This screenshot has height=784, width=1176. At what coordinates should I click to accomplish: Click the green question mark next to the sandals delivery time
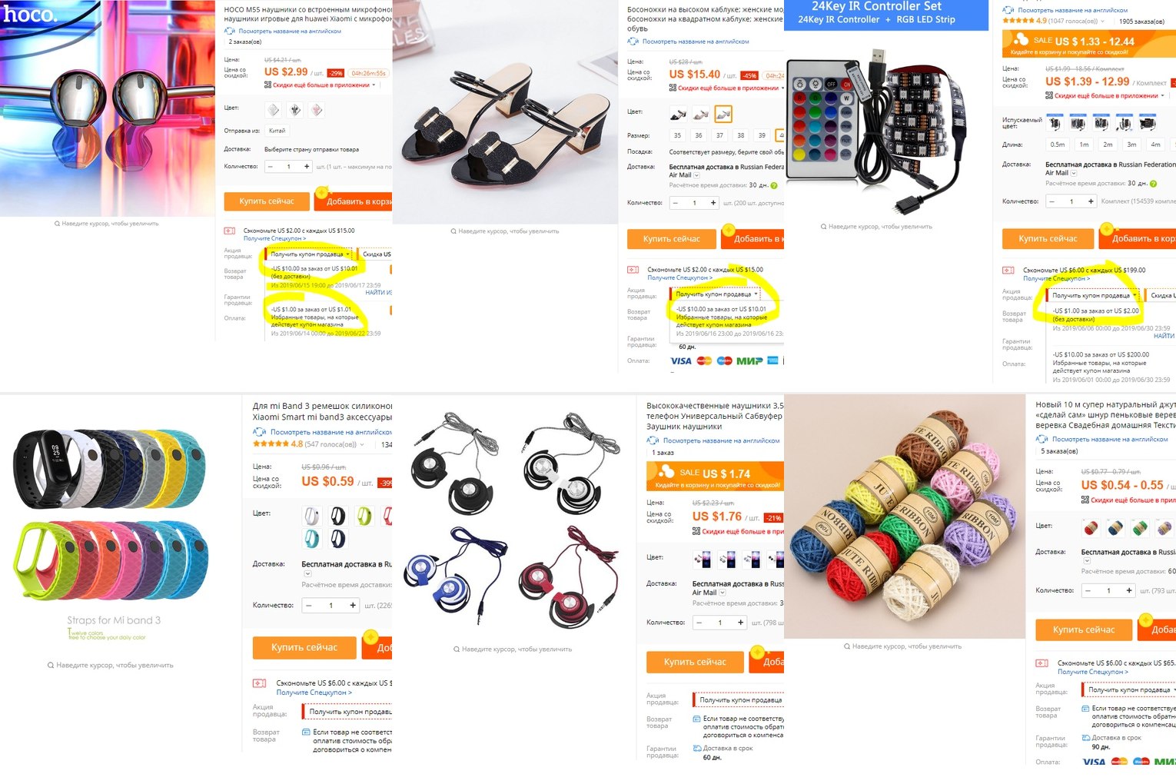774,185
